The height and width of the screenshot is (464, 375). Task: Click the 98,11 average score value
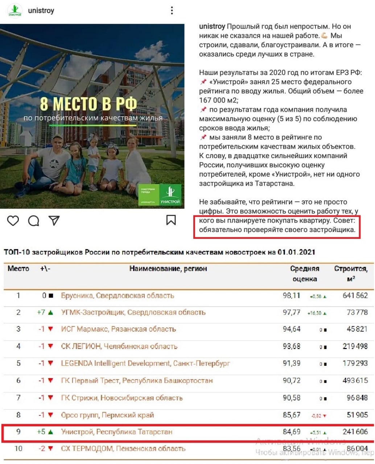click(x=292, y=295)
